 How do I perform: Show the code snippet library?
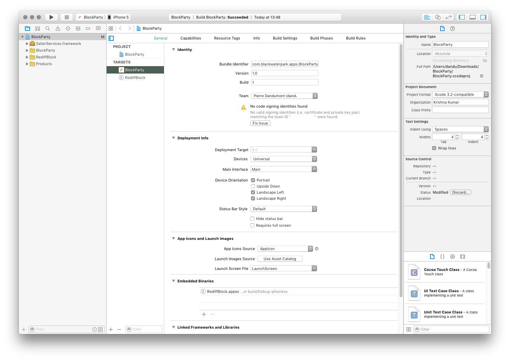(442, 257)
